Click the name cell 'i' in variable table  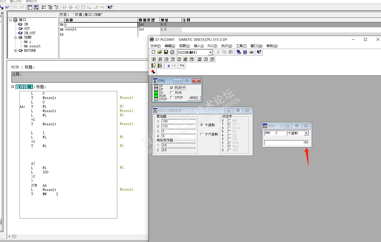(101, 25)
